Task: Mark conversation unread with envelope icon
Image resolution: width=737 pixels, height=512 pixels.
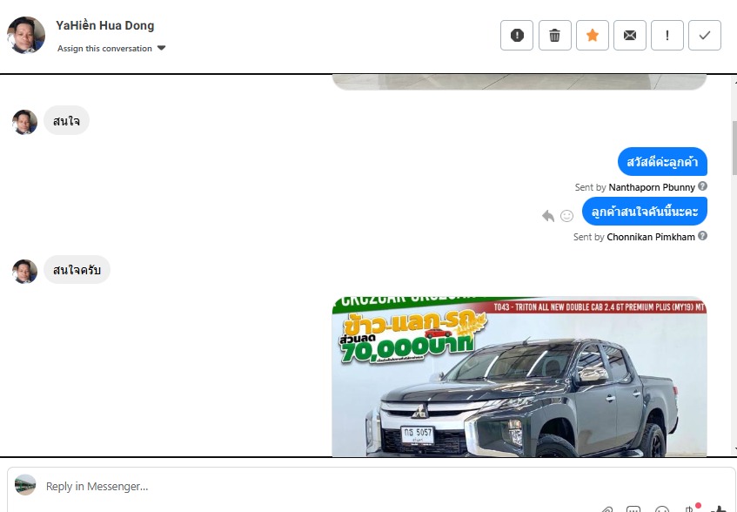Action: coord(630,35)
